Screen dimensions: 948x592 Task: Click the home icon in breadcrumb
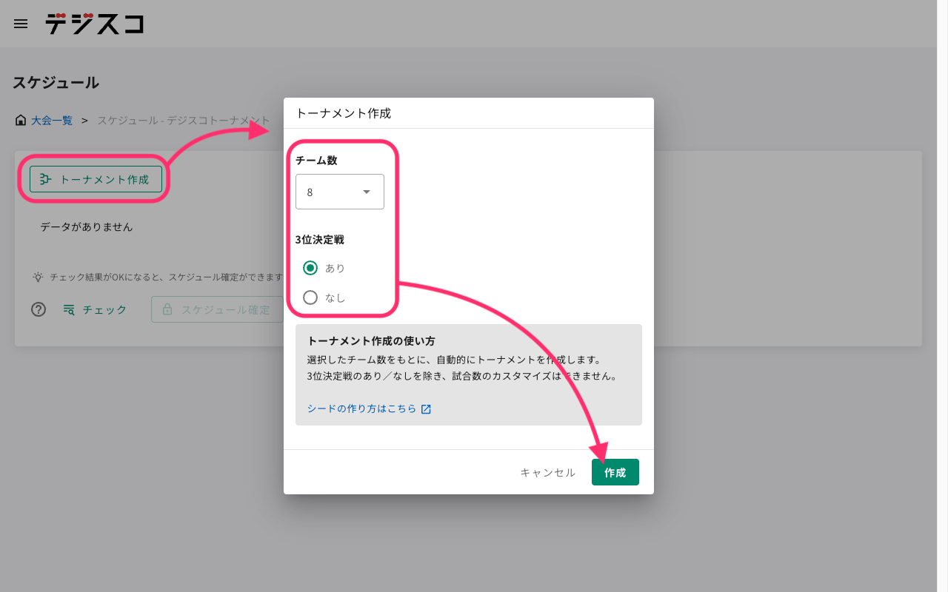point(21,120)
